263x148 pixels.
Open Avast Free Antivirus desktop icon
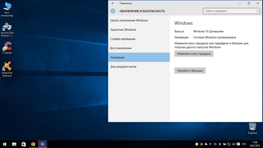point(7,66)
